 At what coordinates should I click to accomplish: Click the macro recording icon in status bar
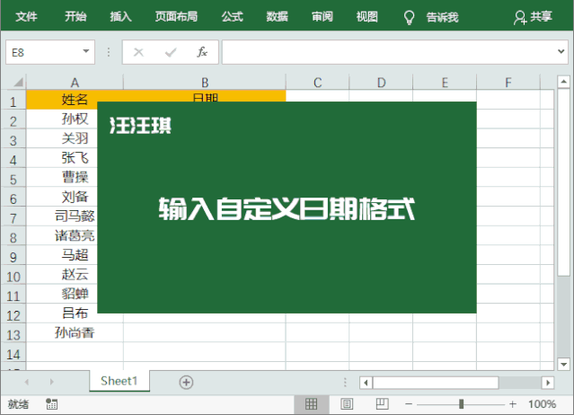point(51,404)
